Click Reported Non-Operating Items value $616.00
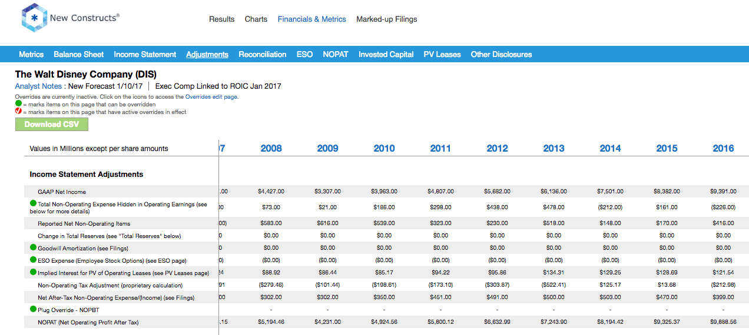This screenshot has height=335, width=749. pos(327,223)
